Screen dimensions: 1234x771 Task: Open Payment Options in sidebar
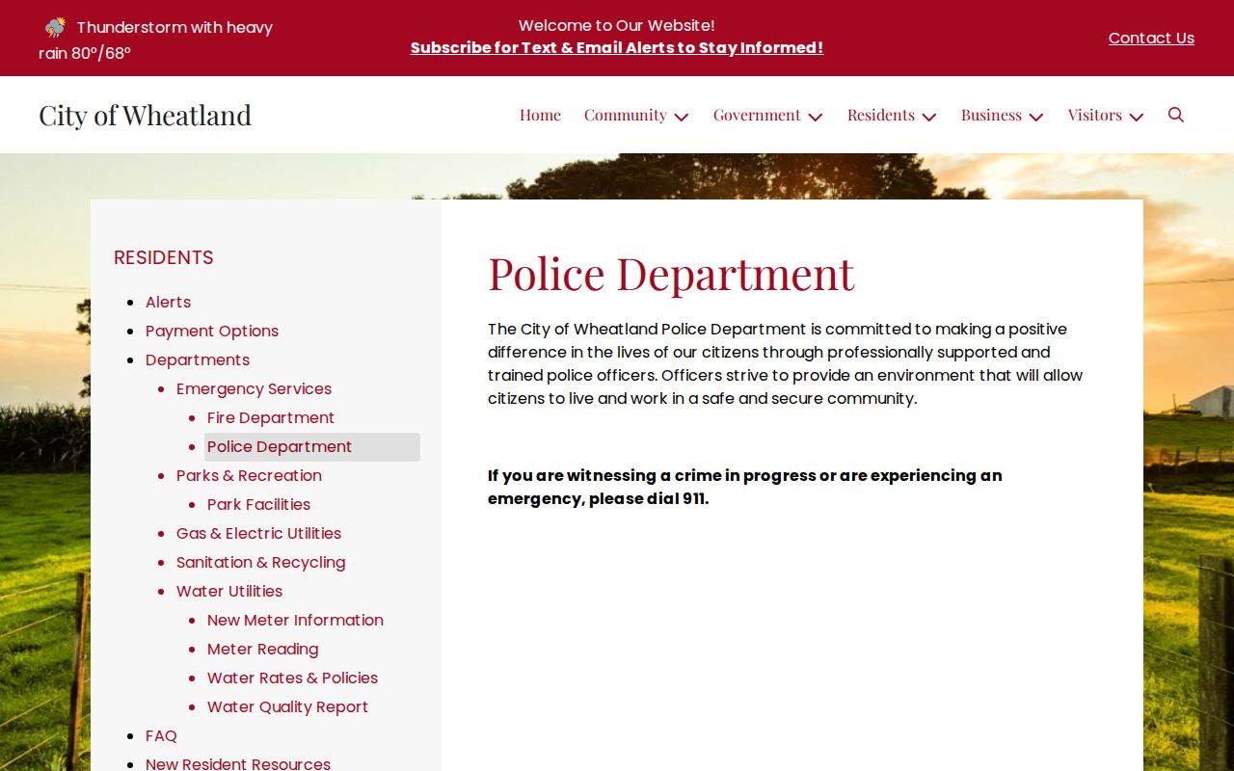coord(212,331)
